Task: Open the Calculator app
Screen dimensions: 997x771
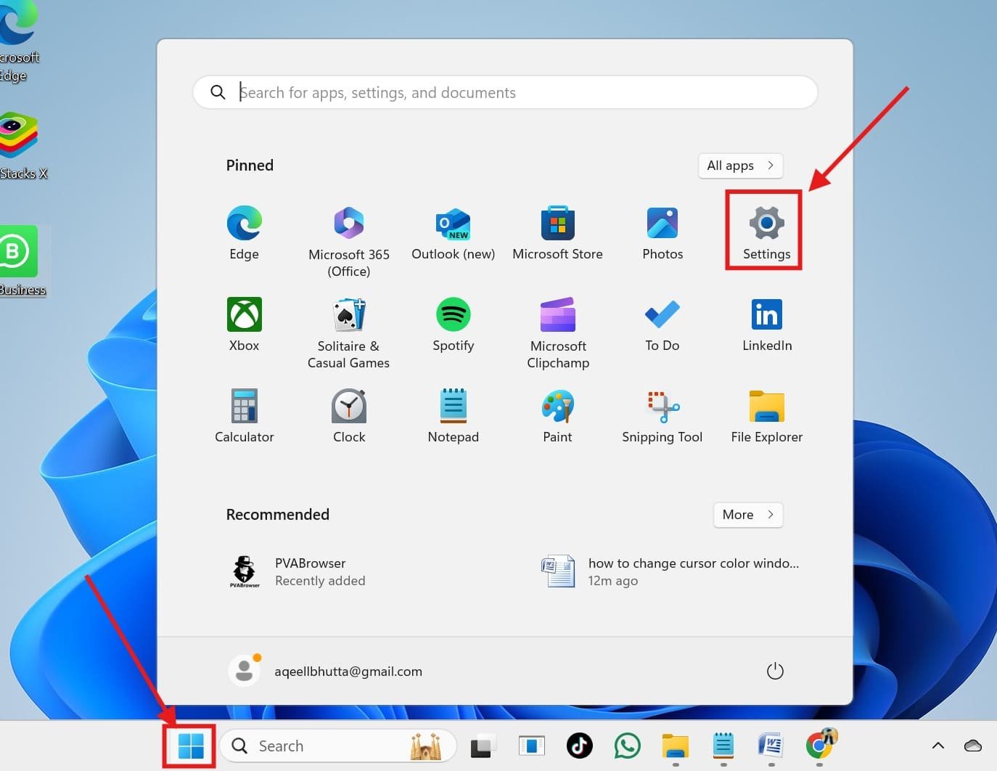Action: click(x=244, y=415)
